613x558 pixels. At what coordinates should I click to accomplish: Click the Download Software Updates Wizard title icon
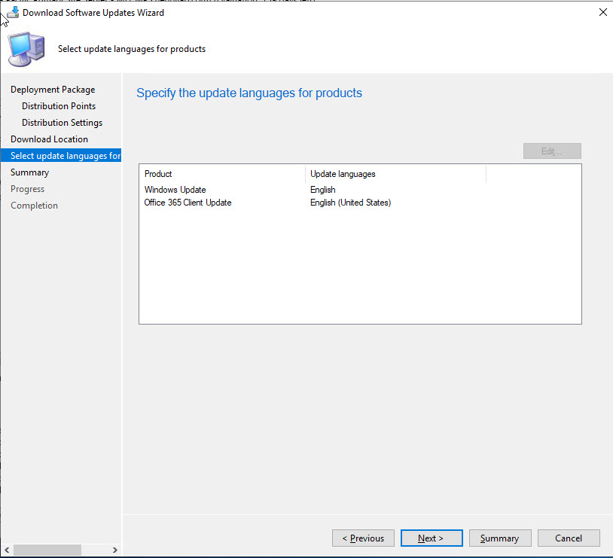(13, 13)
